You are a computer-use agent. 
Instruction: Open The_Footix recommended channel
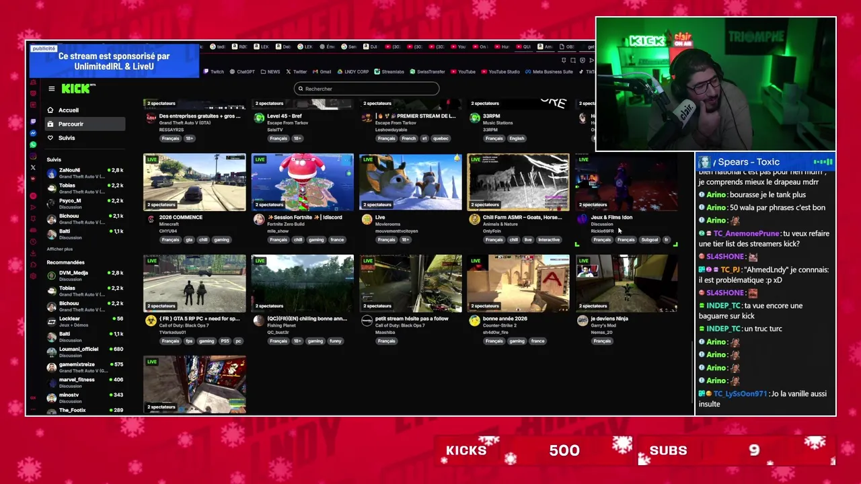(85, 410)
